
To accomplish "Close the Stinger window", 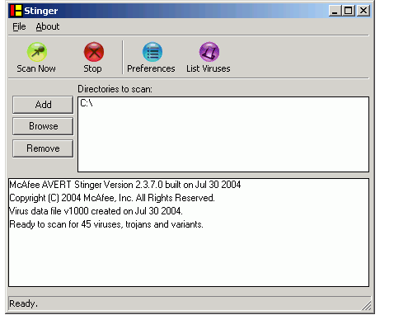I will pyautogui.click(x=363, y=11).
